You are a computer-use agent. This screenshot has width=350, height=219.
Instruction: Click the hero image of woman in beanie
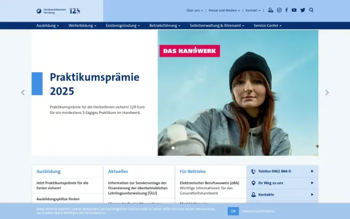(x=238, y=93)
